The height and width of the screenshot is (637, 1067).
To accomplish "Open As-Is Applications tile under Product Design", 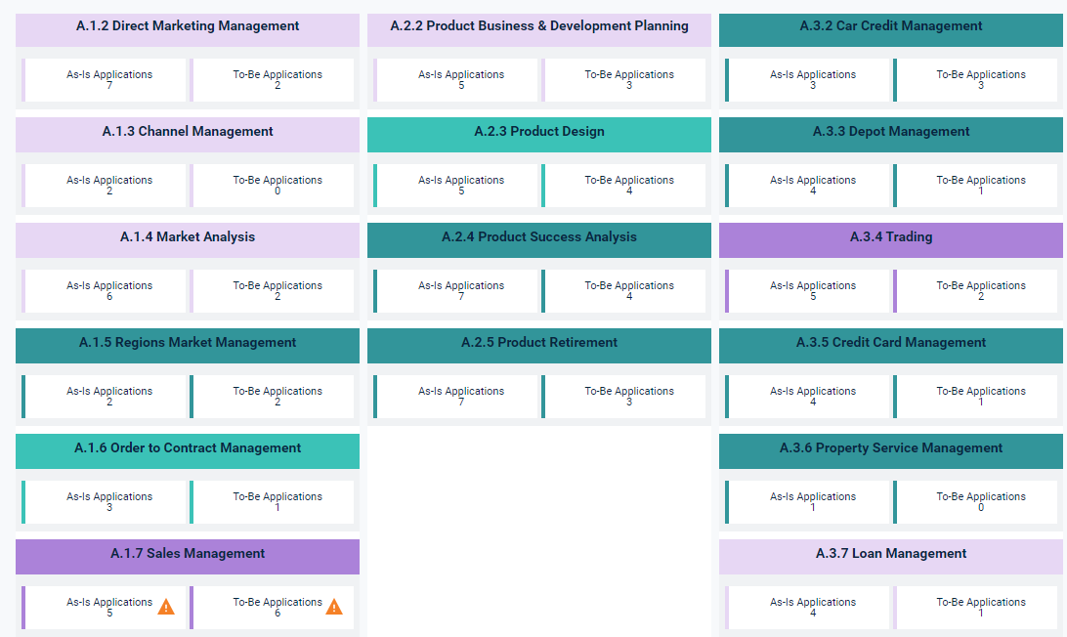I will tap(457, 186).
